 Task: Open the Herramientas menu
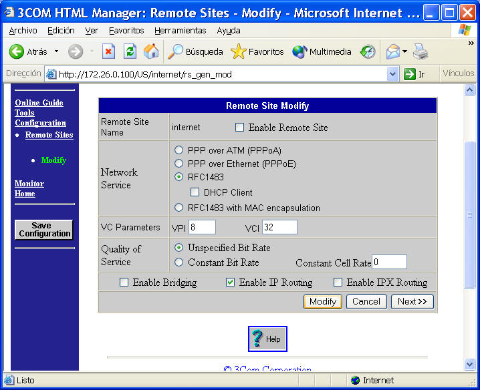[181, 31]
